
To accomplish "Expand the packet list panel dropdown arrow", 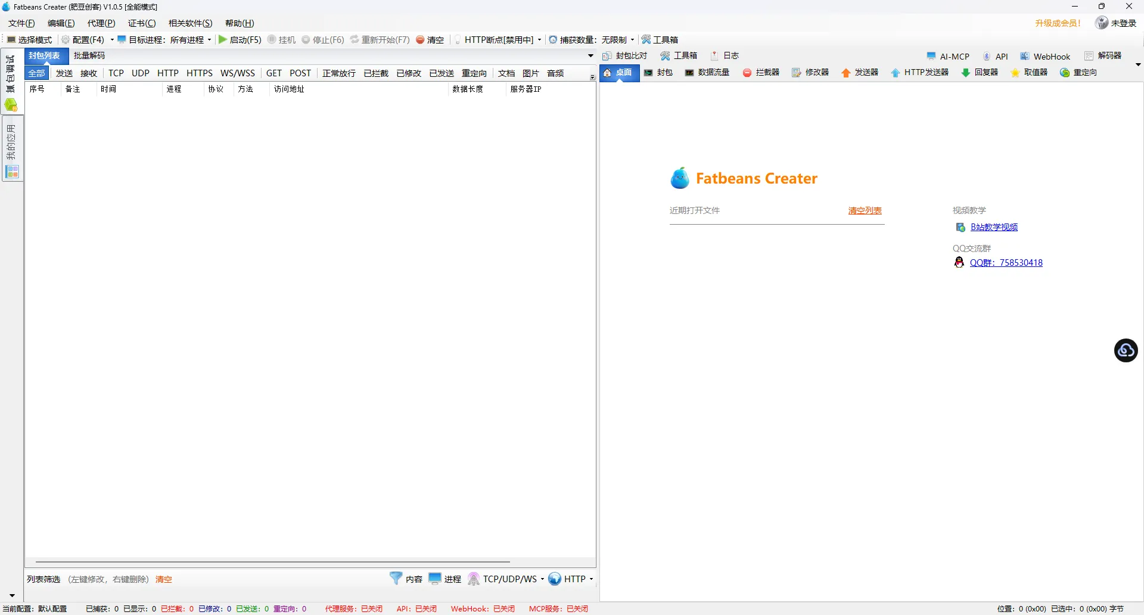I will 590,56.
